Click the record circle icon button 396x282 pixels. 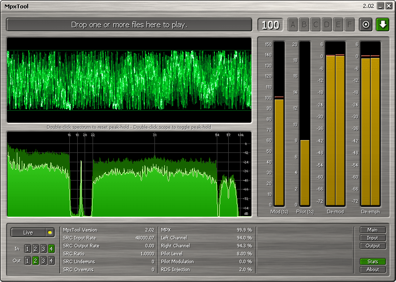[x=366, y=25]
